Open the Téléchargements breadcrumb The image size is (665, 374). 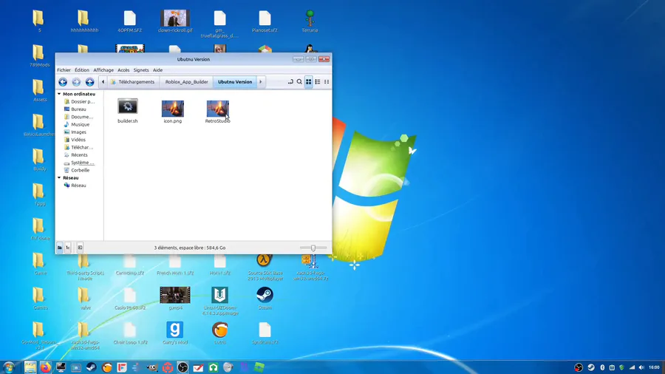(132, 82)
